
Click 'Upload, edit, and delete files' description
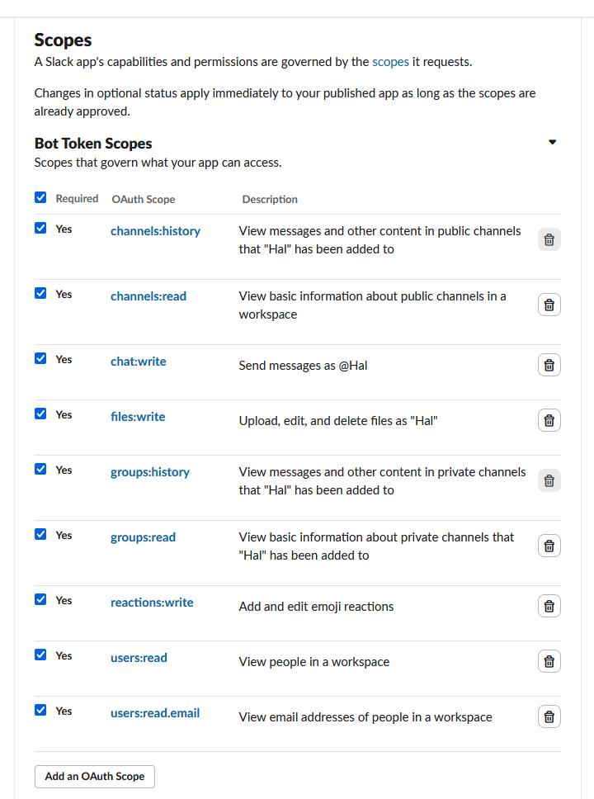point(338,420)
